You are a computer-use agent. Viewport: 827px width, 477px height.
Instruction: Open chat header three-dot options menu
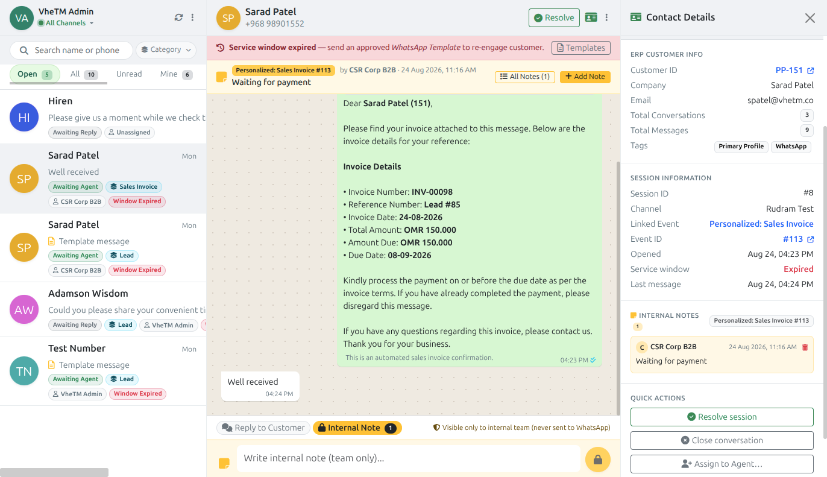tap(606, 17)
